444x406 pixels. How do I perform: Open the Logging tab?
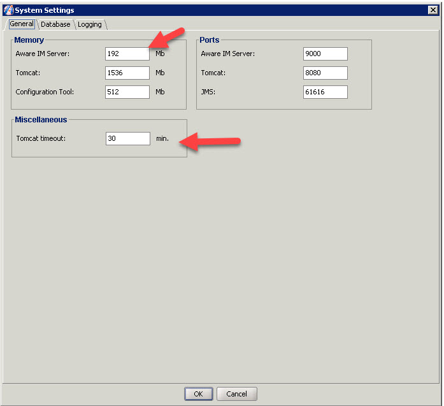pos(90,24)
